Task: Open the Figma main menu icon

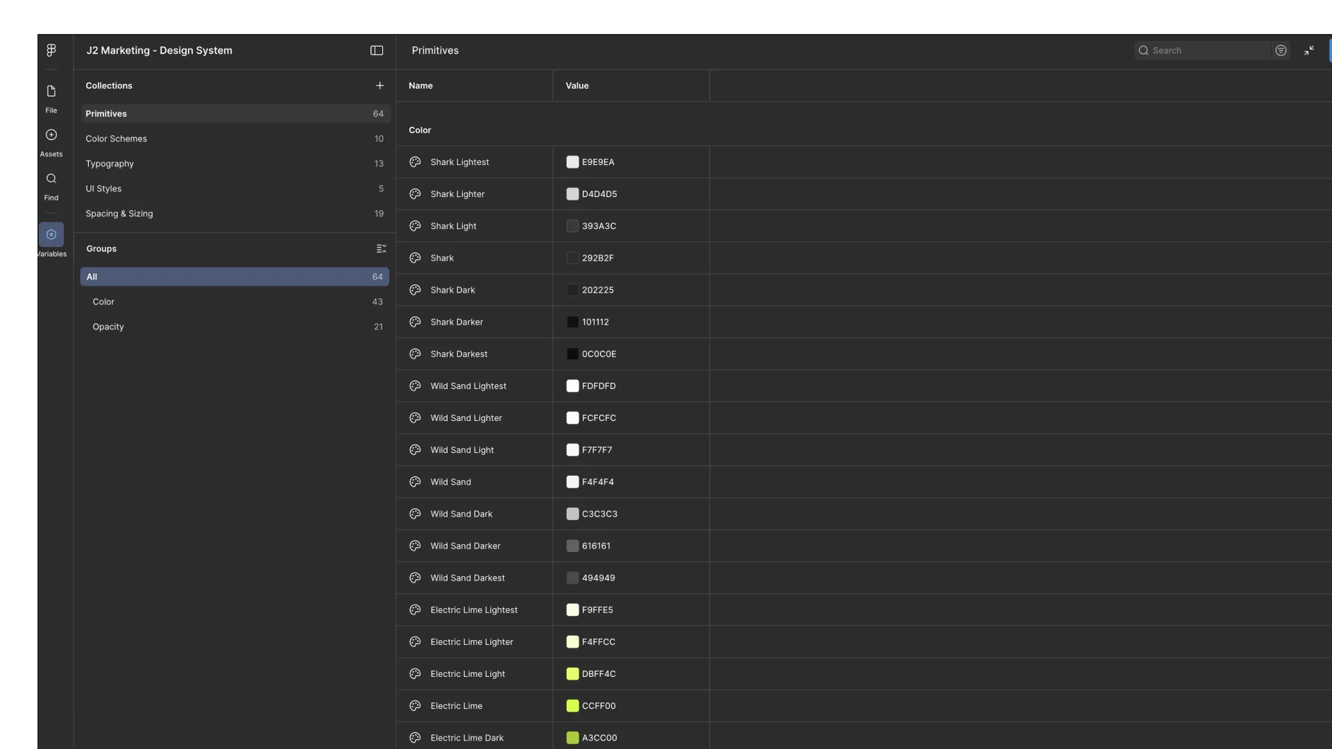Action: point(51,51)
